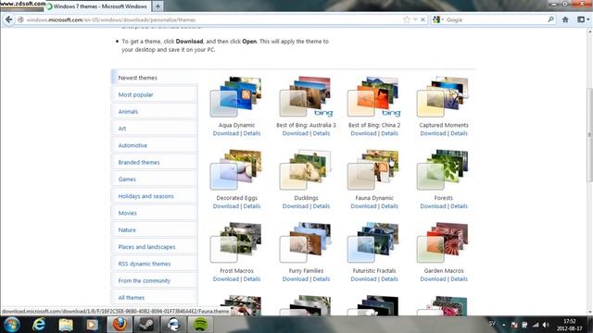Open Steam from the taskbar
Image resolution: width=593 pixels, height=333 pixels.
[146, 325]
